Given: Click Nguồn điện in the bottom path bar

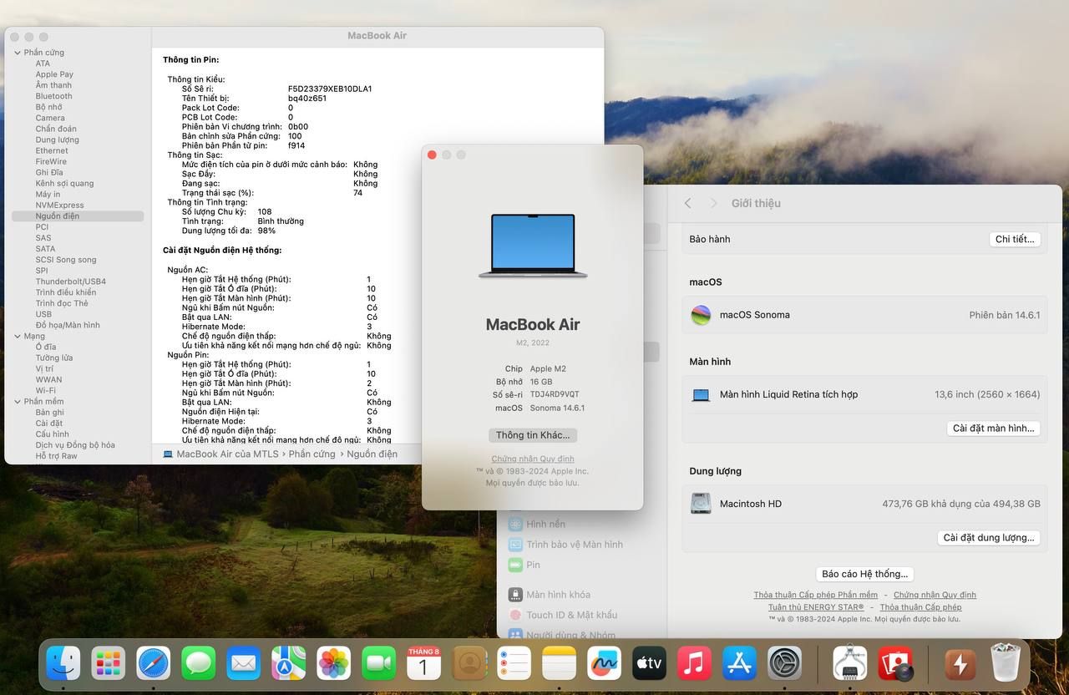Looking at the screenshot, I should [x=372, y=454].
